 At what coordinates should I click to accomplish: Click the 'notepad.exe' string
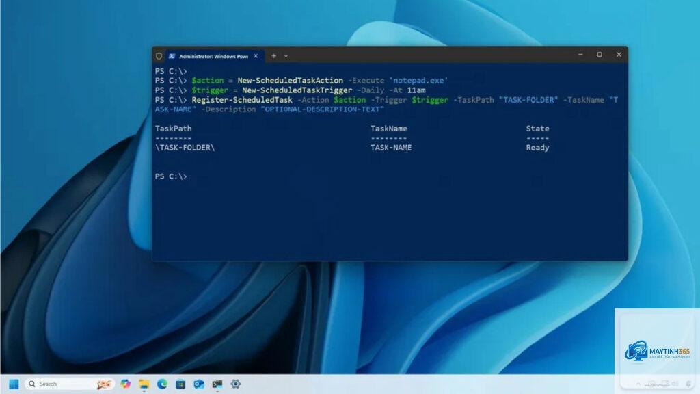click(418, 81)
